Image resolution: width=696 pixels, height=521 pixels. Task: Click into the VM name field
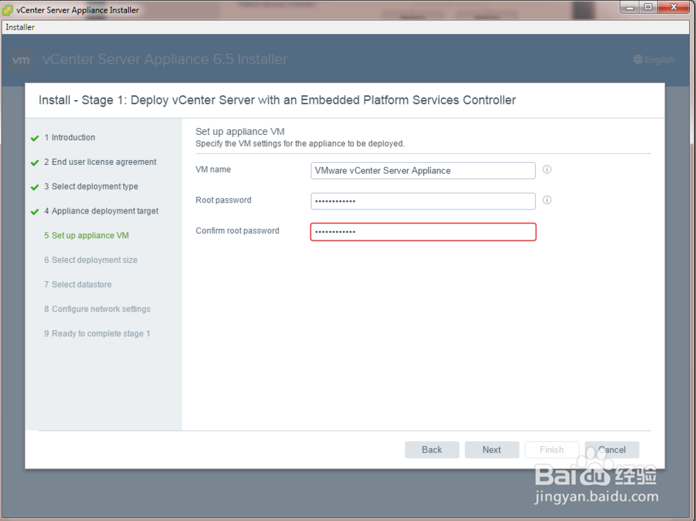[x=423, y=170]
